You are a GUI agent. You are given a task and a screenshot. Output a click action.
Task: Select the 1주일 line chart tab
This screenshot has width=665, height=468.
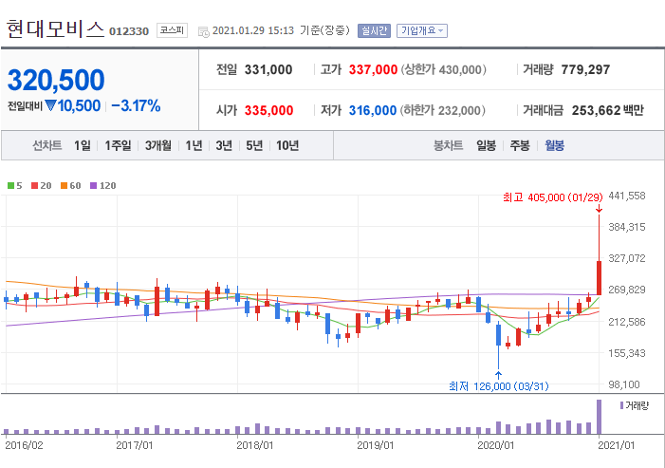click(x=118, y=145)
